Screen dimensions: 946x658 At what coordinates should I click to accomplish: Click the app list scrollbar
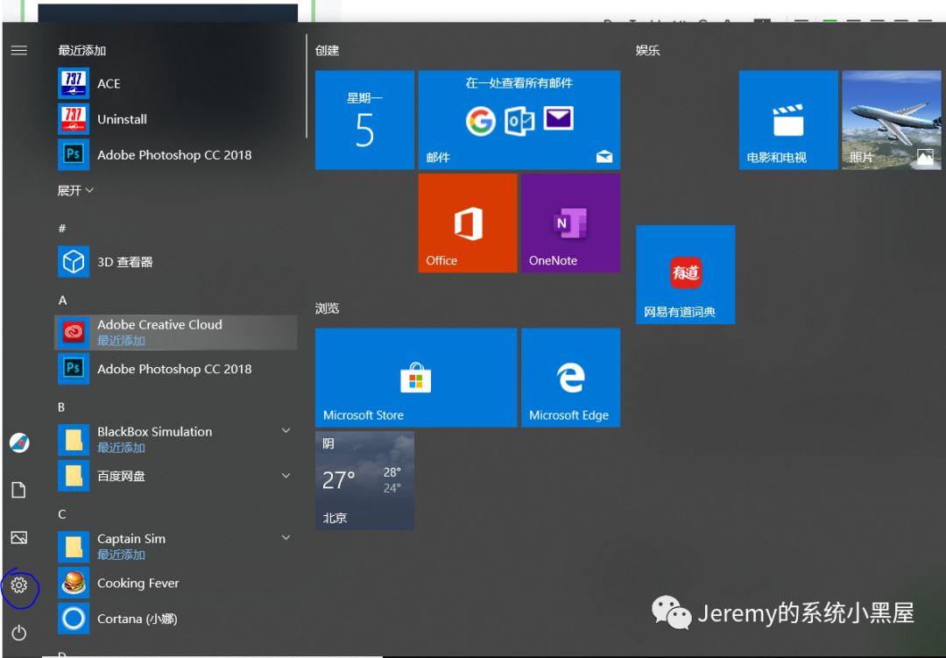pyautogui.click(x=306, y=86)
